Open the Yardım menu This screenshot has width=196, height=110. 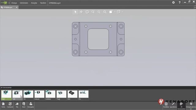tap(43, 3)
